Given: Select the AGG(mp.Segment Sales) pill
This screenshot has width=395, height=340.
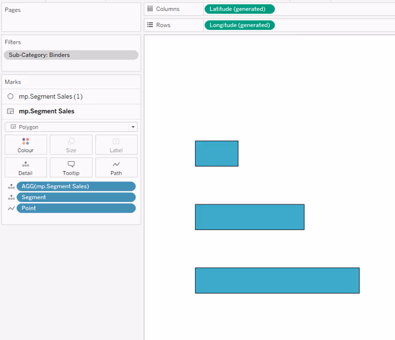Looking at the screenshot, I should pyautogui.click(x=76, y=186).
